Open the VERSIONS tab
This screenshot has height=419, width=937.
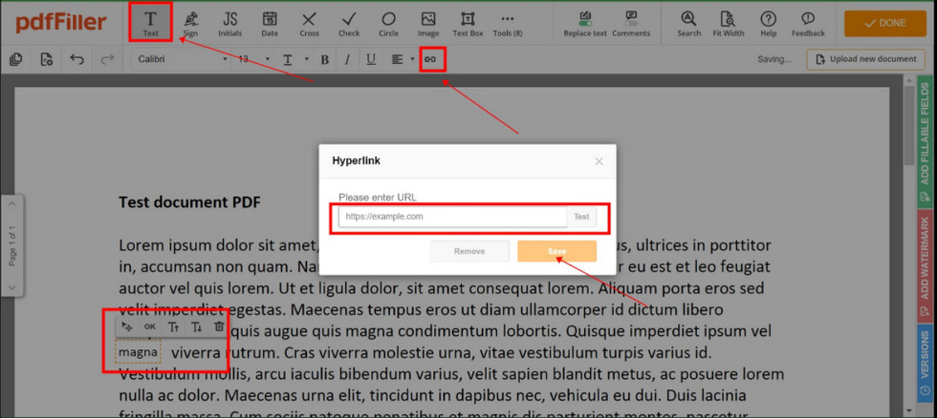924,364
